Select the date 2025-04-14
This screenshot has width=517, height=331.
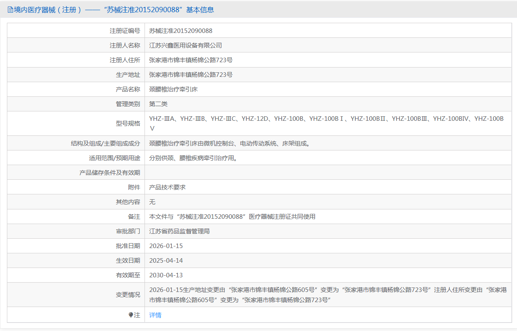[166, 260]
